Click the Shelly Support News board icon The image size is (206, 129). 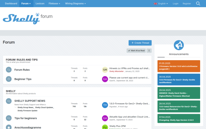click(x=9, y=101)
